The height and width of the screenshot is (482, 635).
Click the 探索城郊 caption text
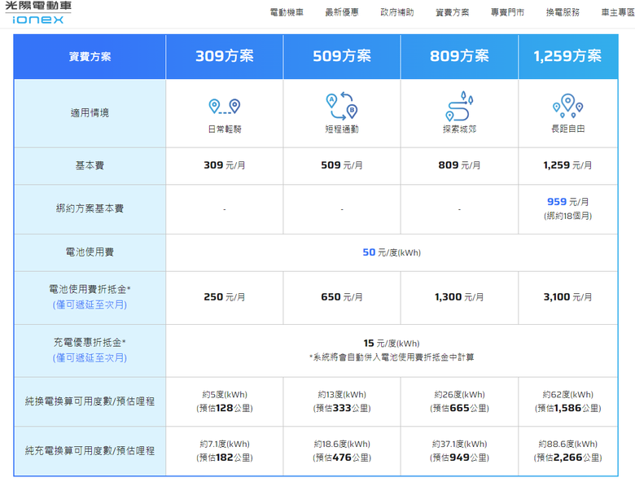point(459,129)
